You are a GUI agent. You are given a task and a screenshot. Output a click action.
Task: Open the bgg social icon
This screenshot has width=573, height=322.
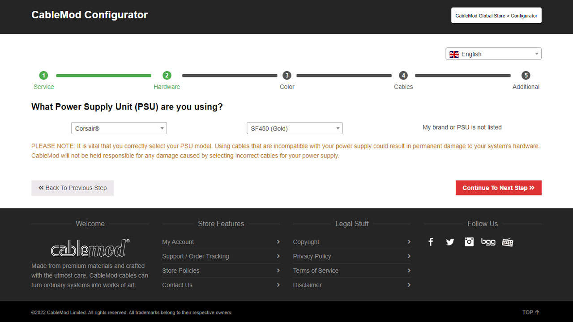tap(488, 242)
